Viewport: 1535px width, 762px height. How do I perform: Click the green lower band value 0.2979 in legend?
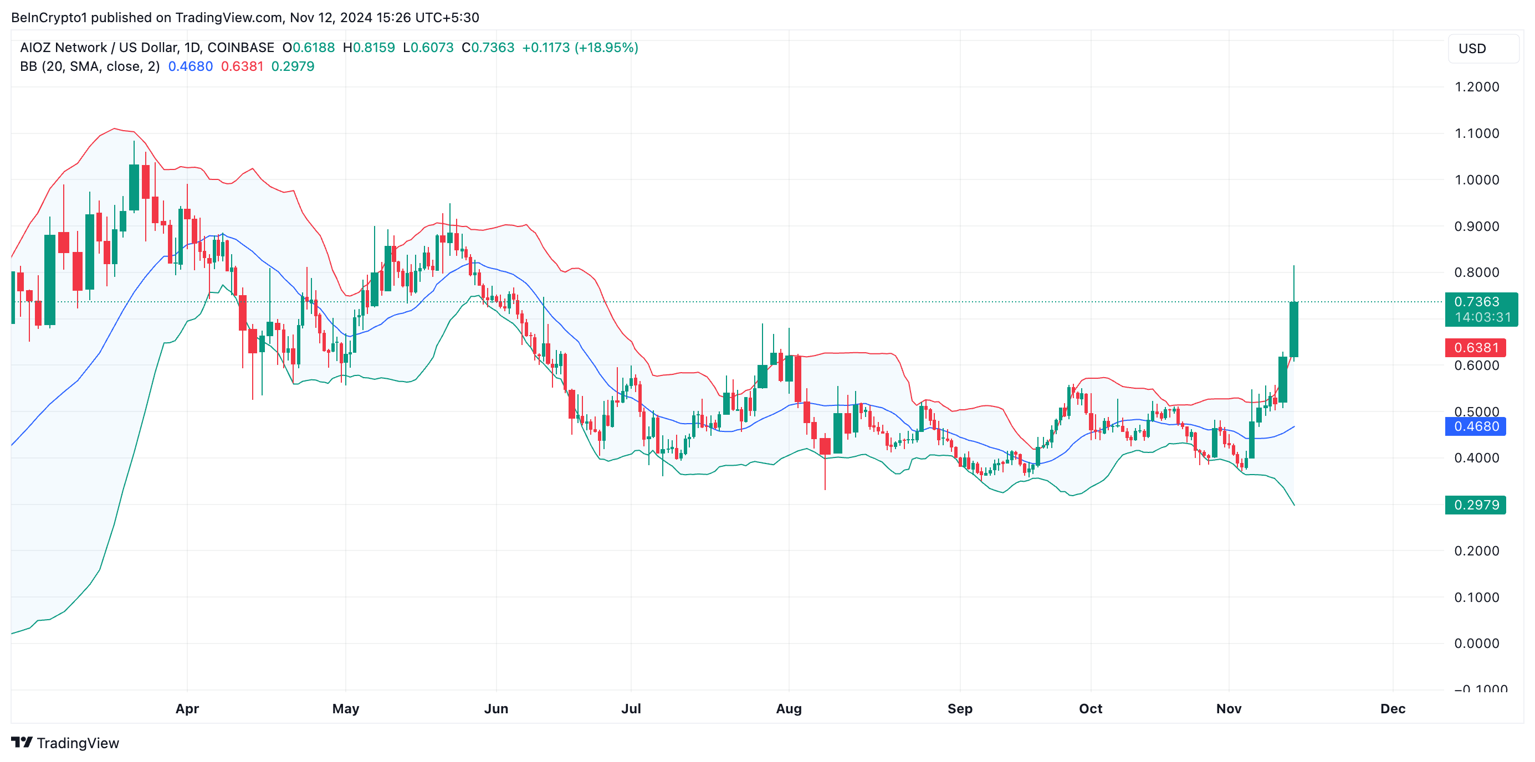(x=293, y=66)
